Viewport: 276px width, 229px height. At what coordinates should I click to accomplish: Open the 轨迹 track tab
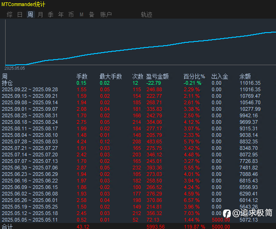coord(146,14)
